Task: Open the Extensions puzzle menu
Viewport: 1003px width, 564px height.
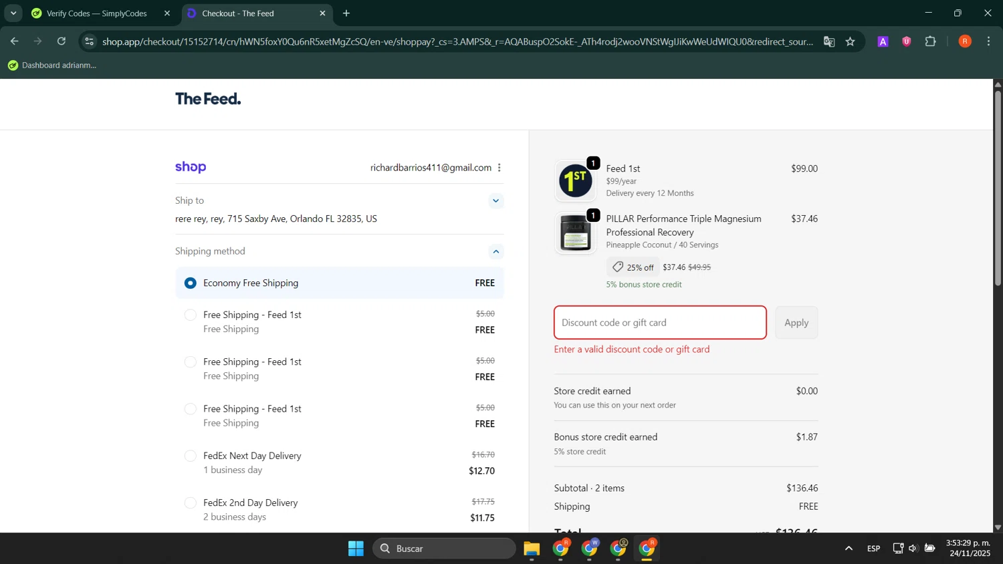Action: 931,41
